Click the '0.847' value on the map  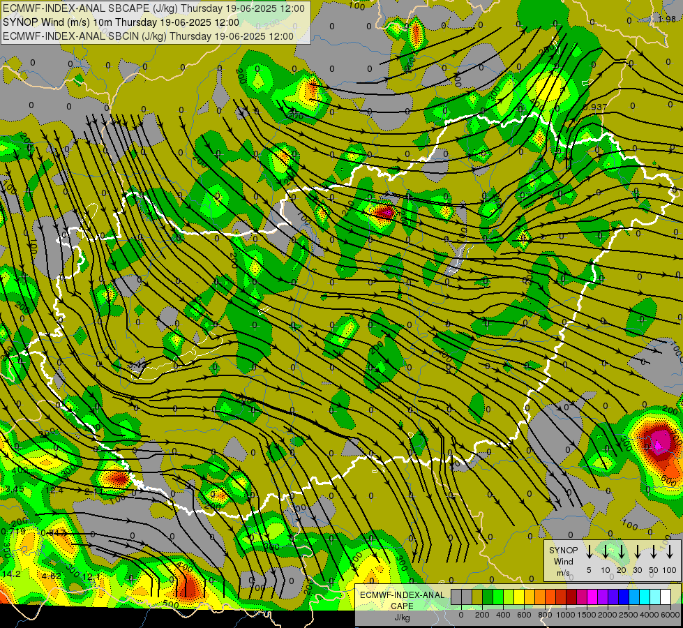click(x=53, y=533)
